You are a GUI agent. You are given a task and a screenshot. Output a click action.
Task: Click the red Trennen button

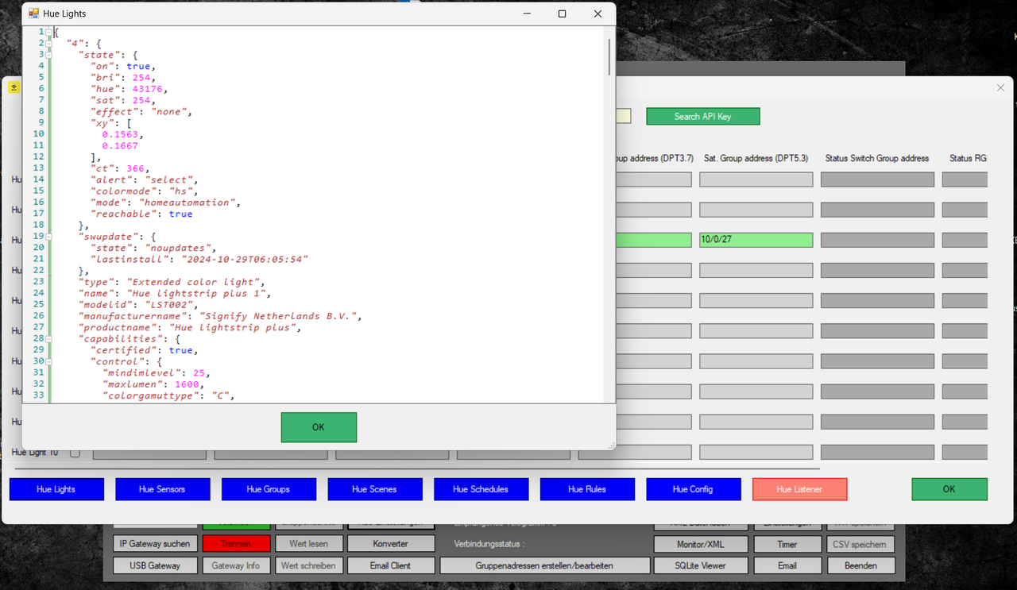237,544
